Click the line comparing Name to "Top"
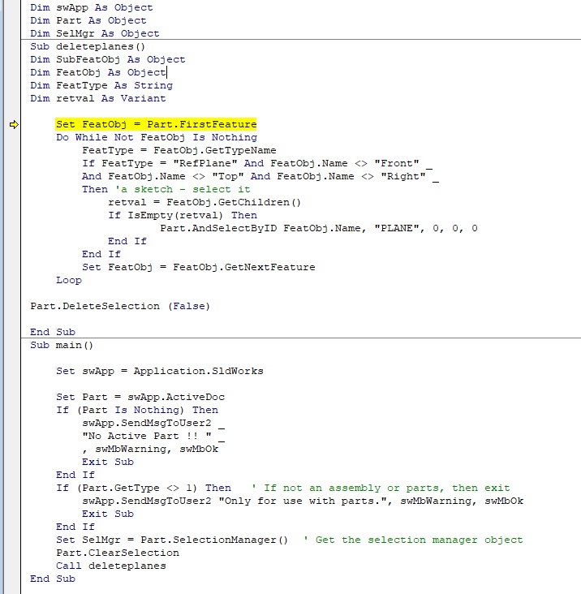581x594 pixels. point(260,176)
